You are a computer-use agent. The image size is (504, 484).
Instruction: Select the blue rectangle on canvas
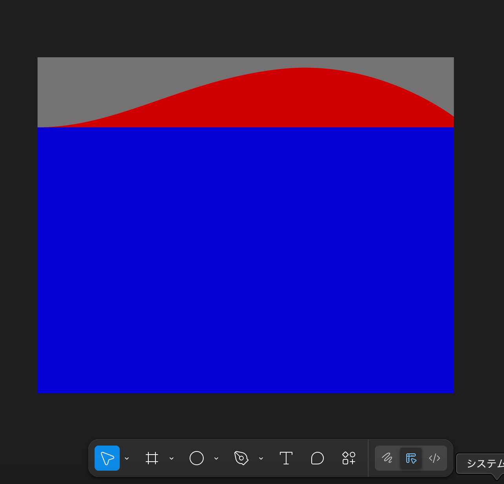[x=246, y=260]
